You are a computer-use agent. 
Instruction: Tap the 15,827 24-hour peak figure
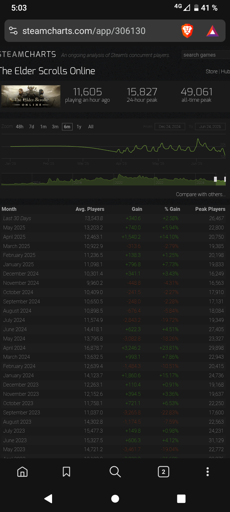tap(142, 92)
